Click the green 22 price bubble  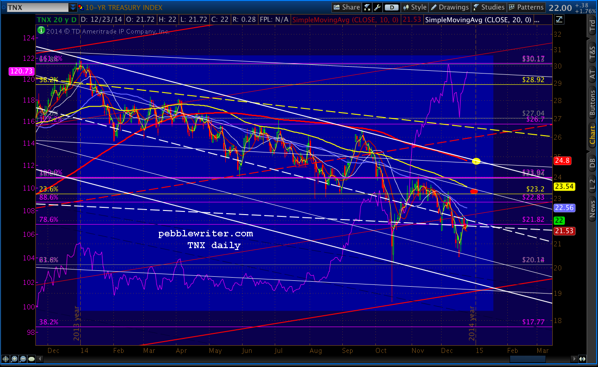click(x=559, y=220)
